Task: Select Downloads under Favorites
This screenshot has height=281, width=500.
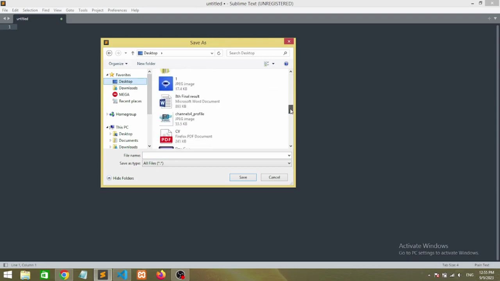Action: click(x=128, y=88)
